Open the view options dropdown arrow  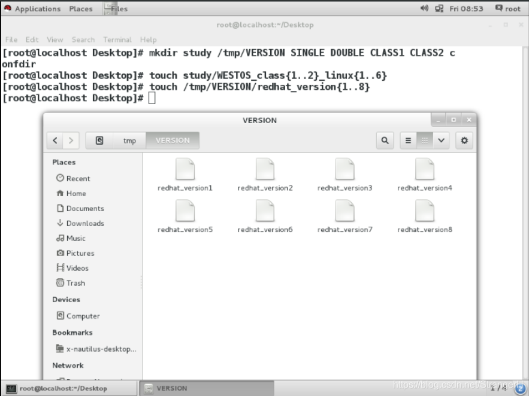pos(441,141)
